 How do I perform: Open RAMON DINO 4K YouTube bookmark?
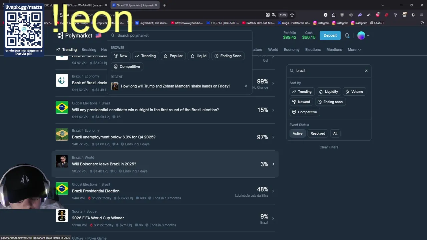pyautogui.click(x=258, y=23)
